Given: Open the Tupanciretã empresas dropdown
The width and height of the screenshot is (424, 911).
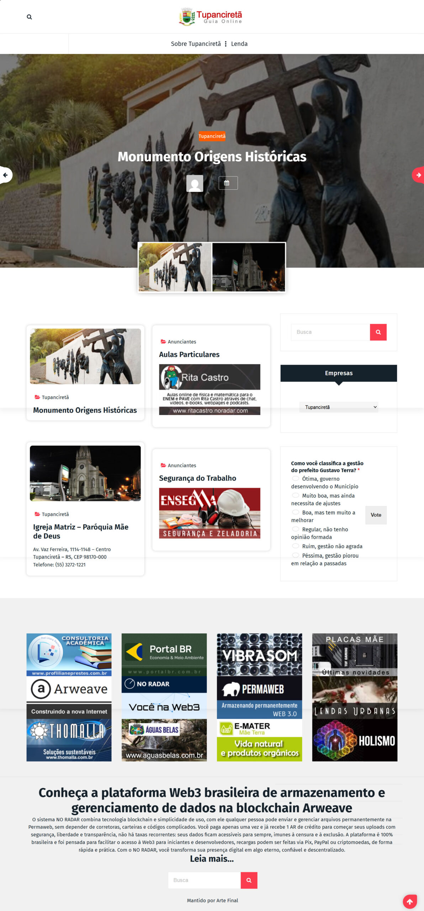Looking at the screenshot, I should [x=338, y=407].
